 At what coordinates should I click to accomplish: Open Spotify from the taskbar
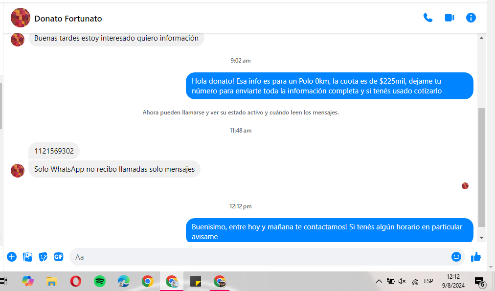point(99,281)
